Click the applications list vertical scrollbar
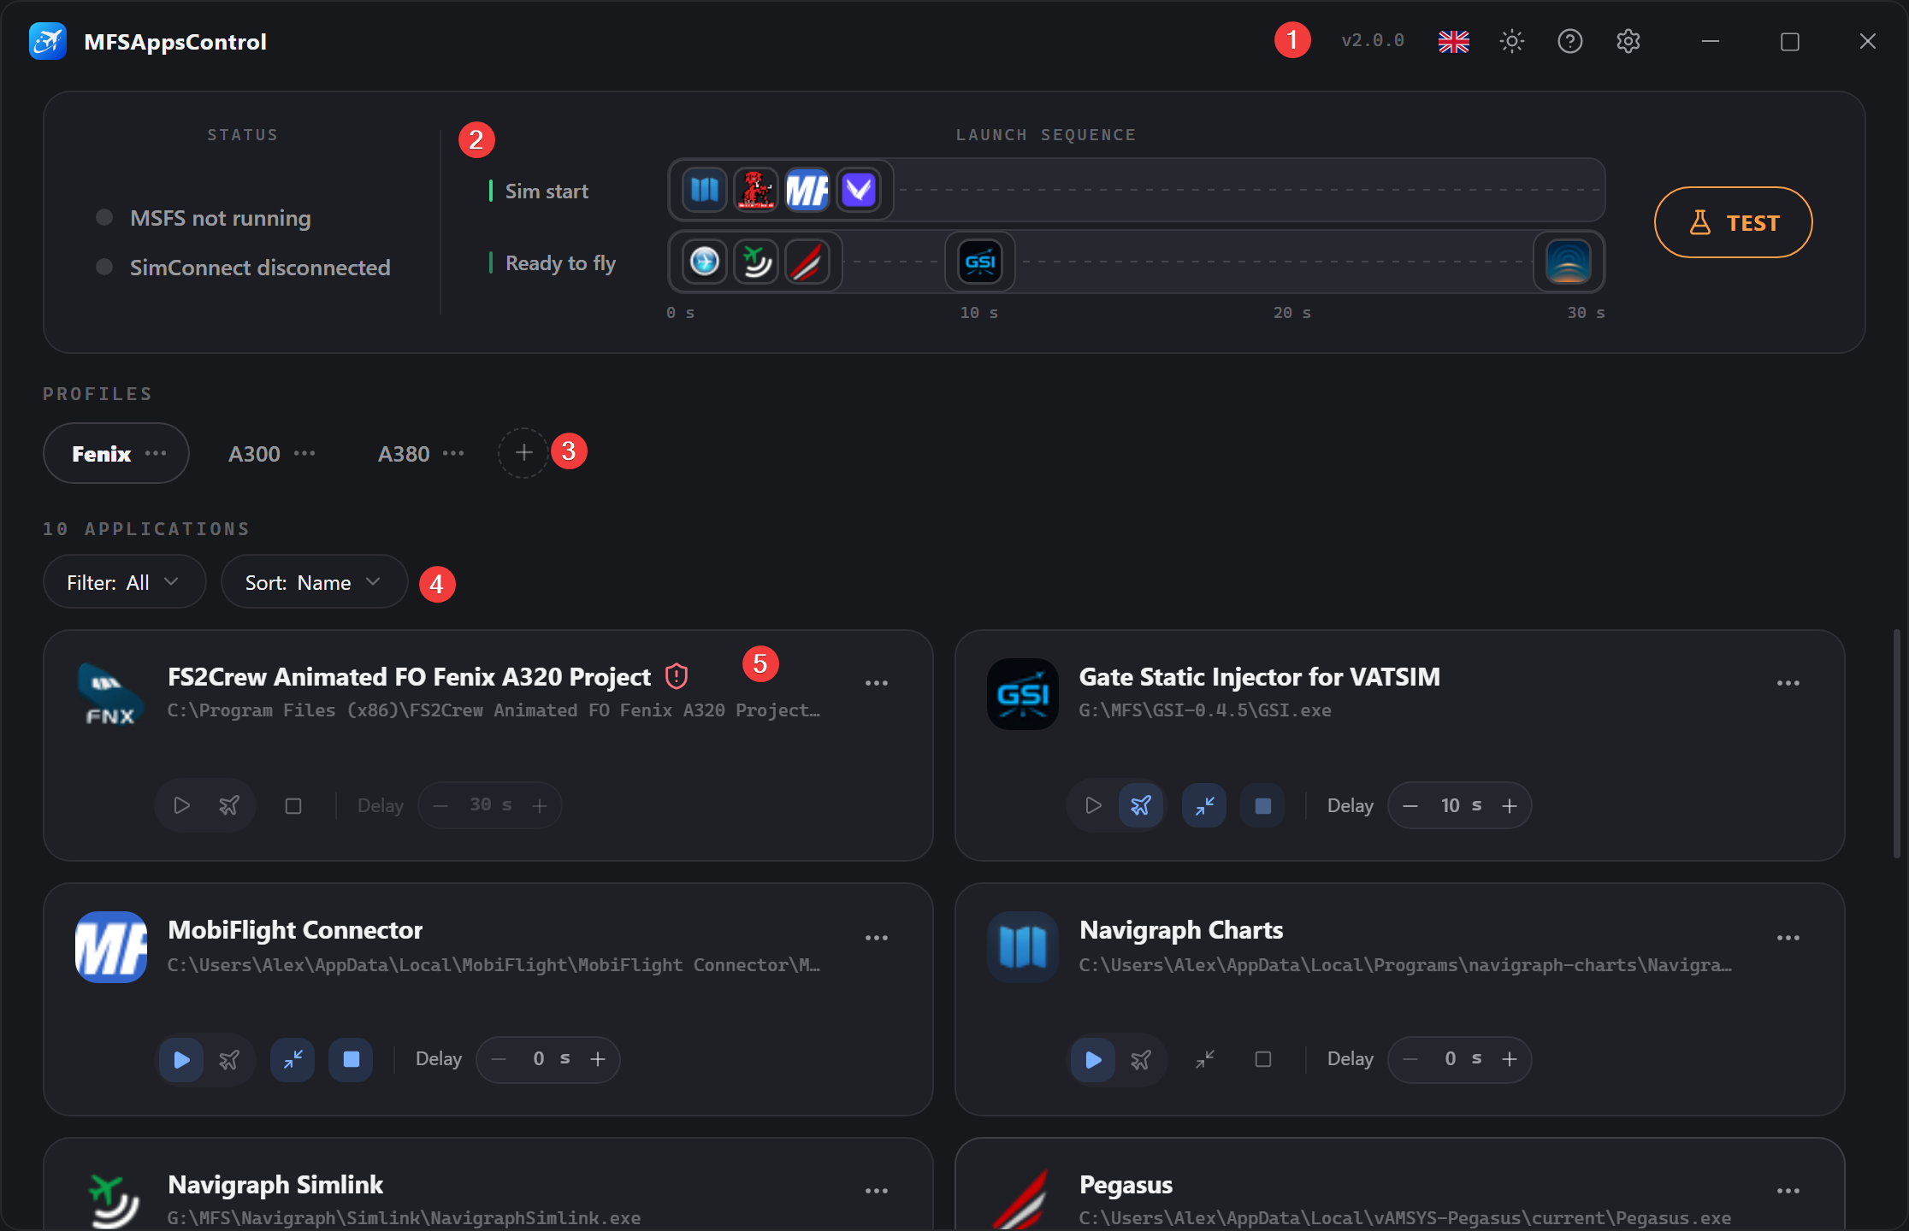 coord(1896,744)
